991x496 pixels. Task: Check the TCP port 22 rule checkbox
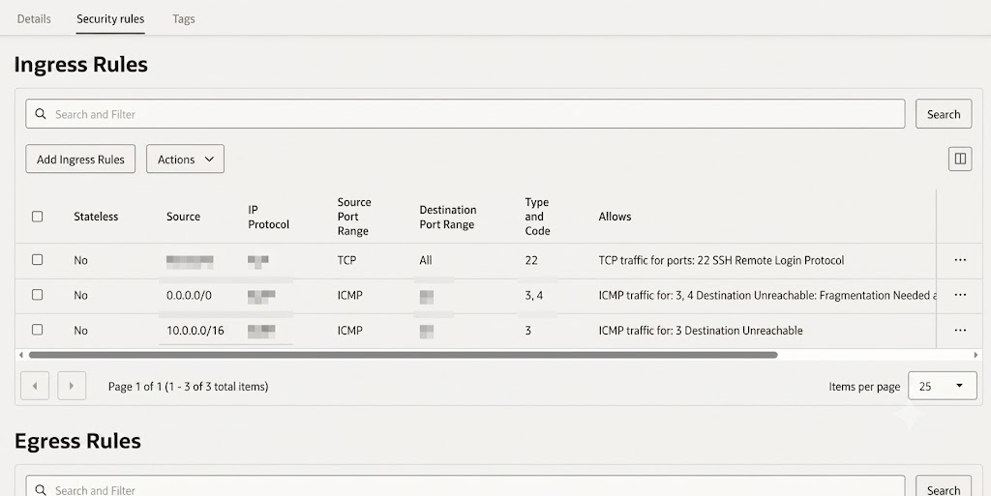point(38,259)
